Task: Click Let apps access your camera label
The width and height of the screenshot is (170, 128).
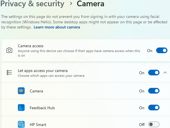Action: [x=42, y=71]
